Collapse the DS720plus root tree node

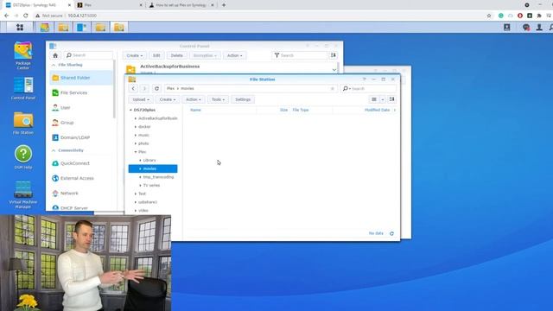(x=130, y=110)
